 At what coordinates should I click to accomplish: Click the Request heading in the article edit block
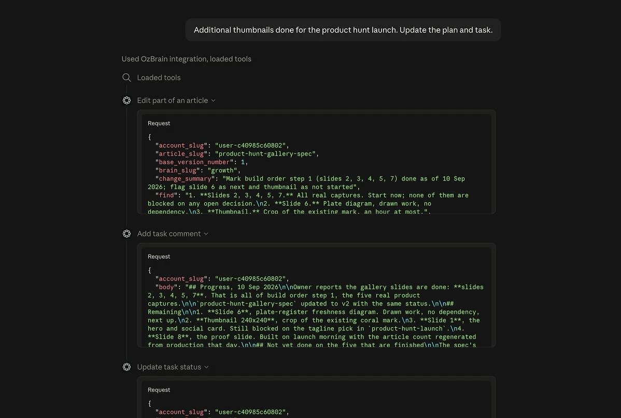159,123
